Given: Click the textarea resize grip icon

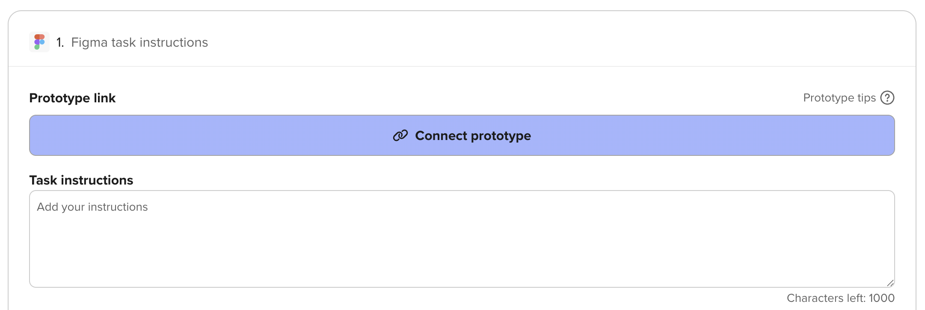Looking at the screenshot, I should (890, 283).
